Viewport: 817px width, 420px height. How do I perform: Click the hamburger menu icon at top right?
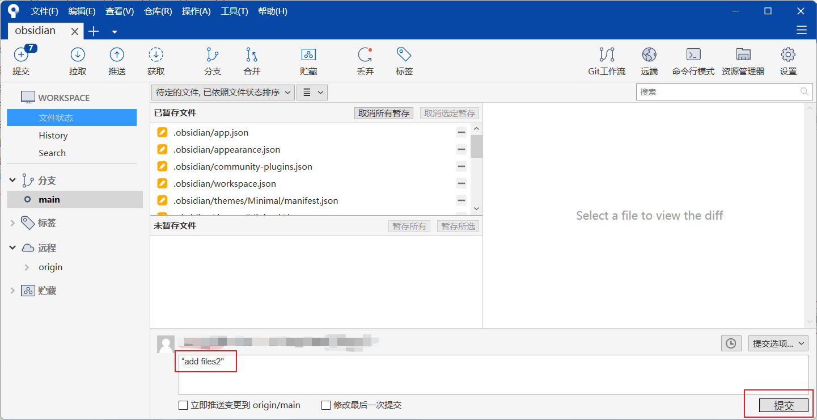801,30
